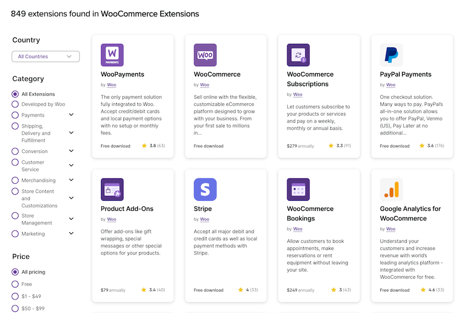
Task: Click the PayPal Payments rating star
Action: tap(422, 145)
